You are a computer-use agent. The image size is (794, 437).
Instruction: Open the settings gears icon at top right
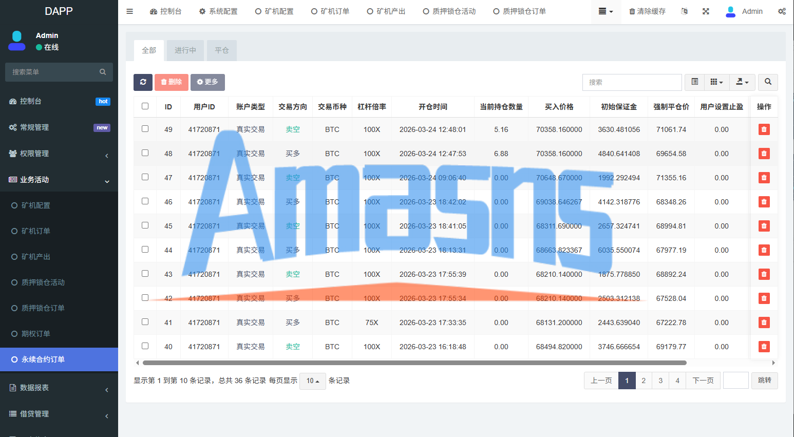click(782, 11)
